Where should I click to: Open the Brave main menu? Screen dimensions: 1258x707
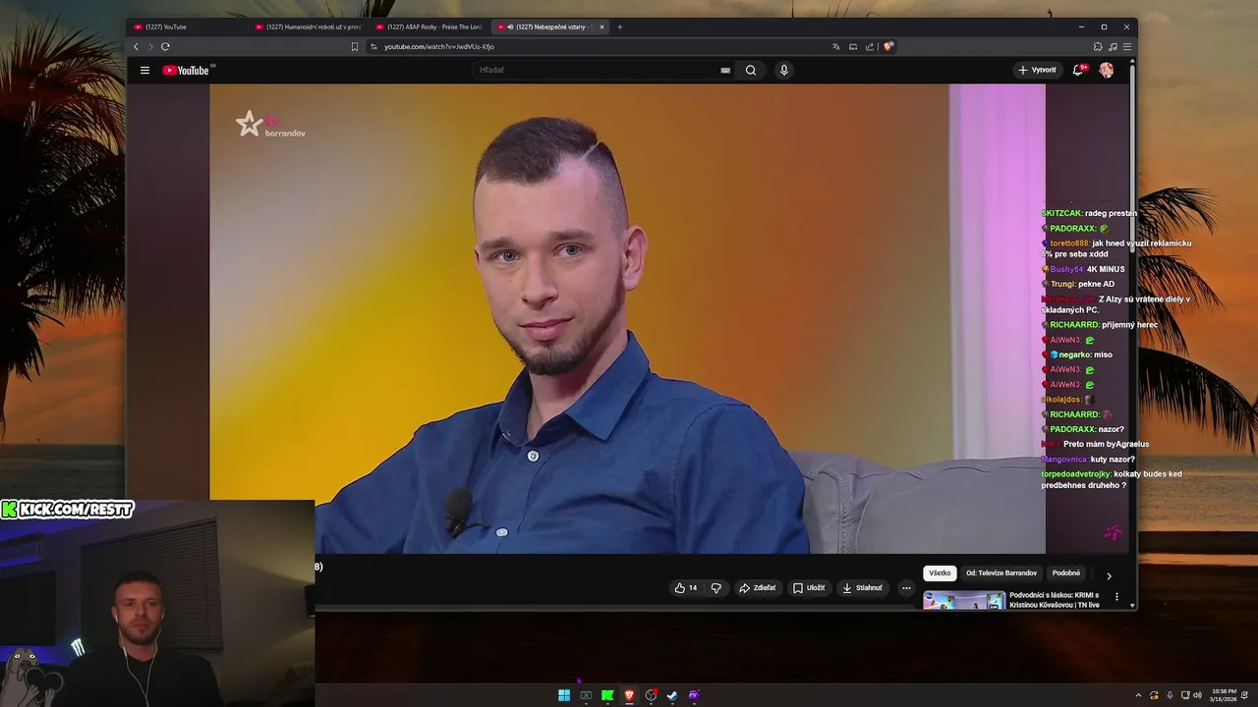coord(1127,46)
